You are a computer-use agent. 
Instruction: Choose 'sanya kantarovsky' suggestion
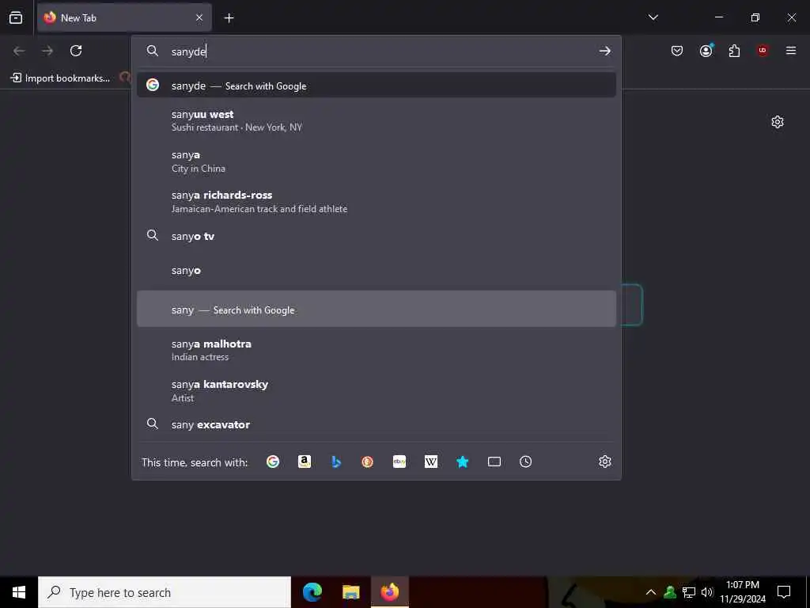coord(376,391)
